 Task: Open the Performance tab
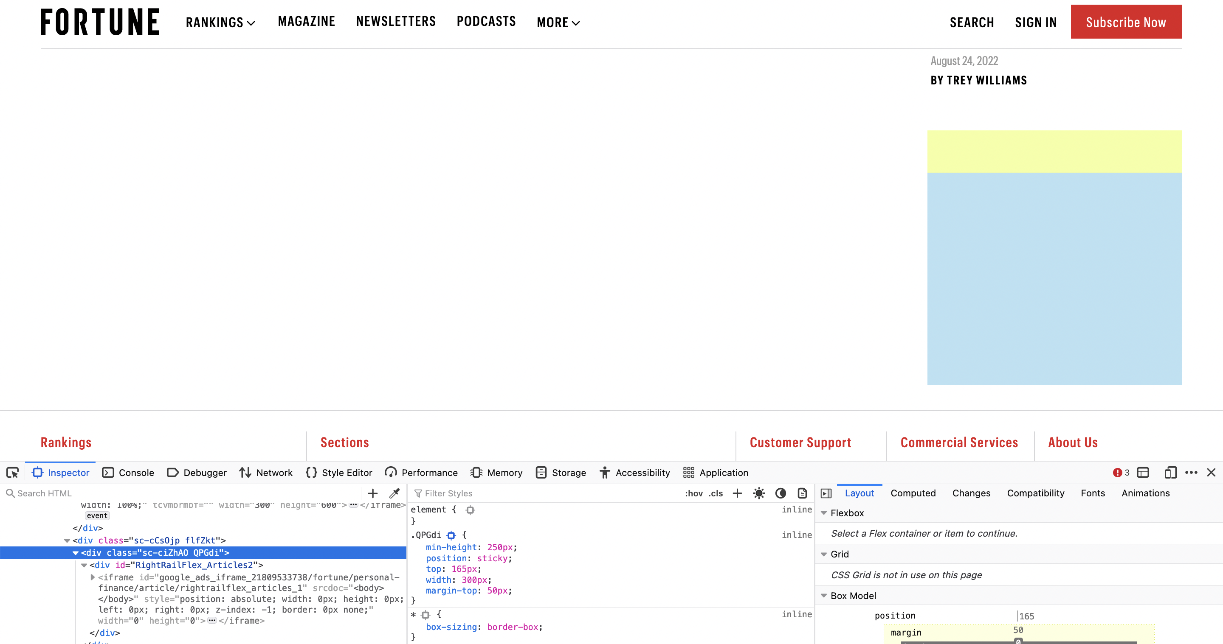421,472
